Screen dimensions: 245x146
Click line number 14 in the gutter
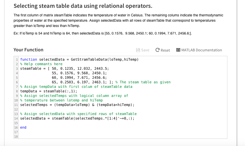coord(15,118)
